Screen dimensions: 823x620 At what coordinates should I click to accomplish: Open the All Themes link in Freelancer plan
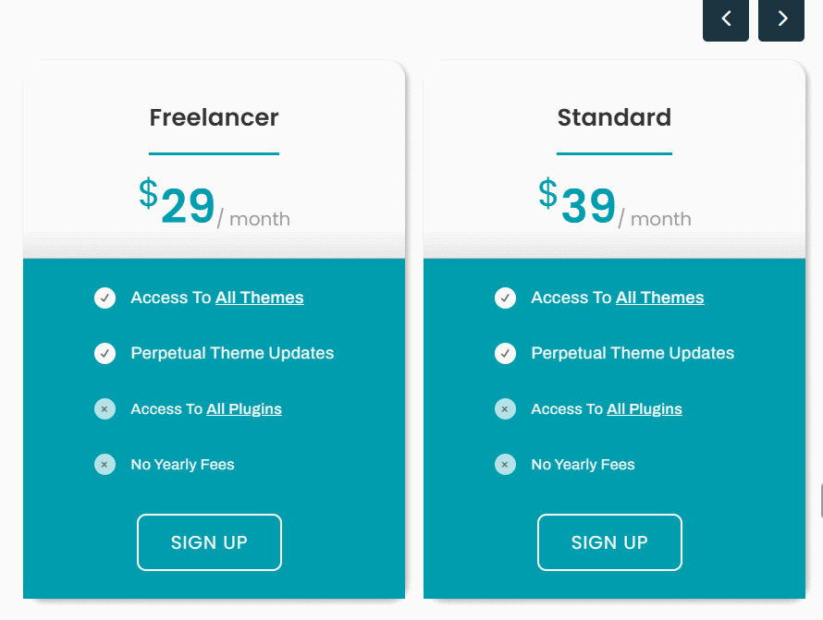[x=259, y=298]
